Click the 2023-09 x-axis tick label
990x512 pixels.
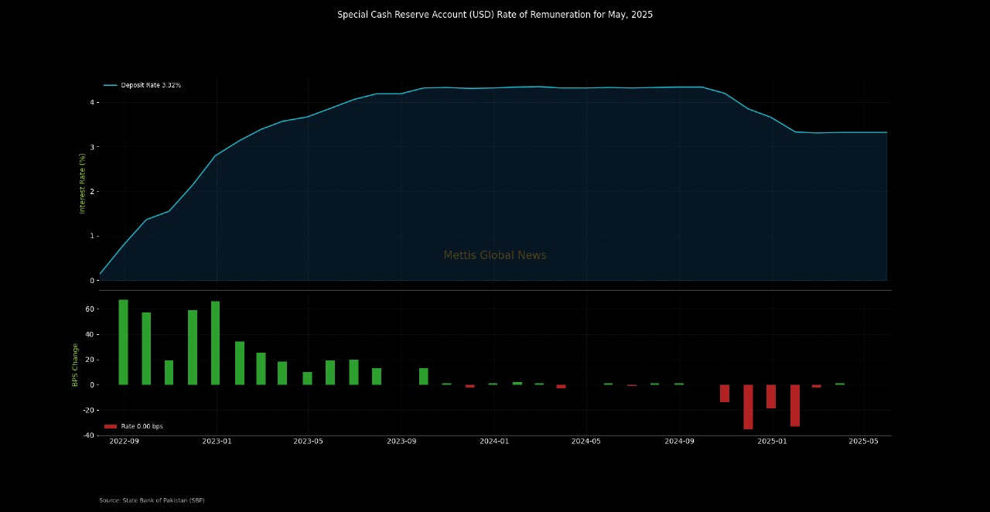[401, 442]
